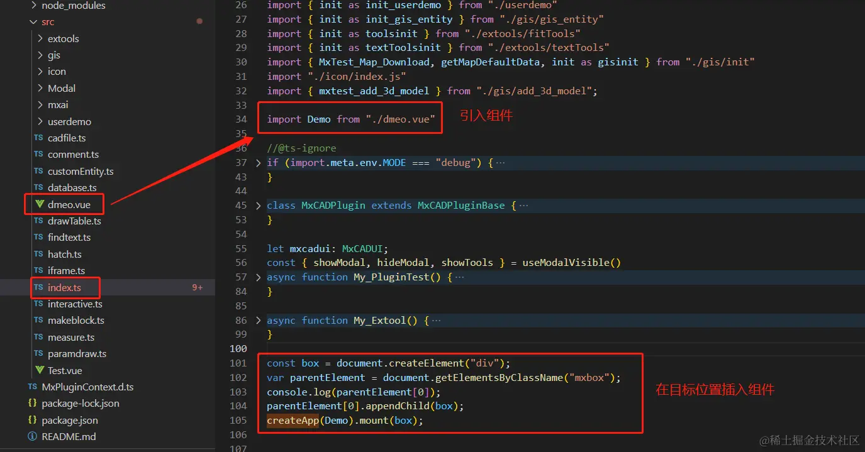Click //@ts-ignore comment on line 36
The image size is (865, 452).
[x=301, y=148]
